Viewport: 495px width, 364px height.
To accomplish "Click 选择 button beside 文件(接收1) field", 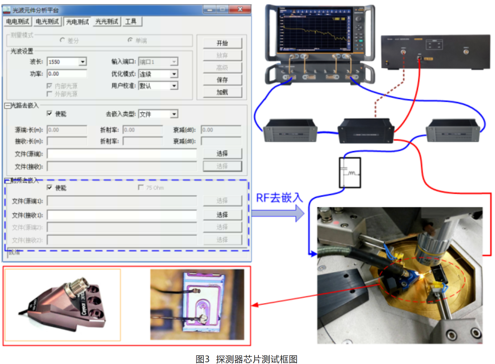I will point(222,215).
